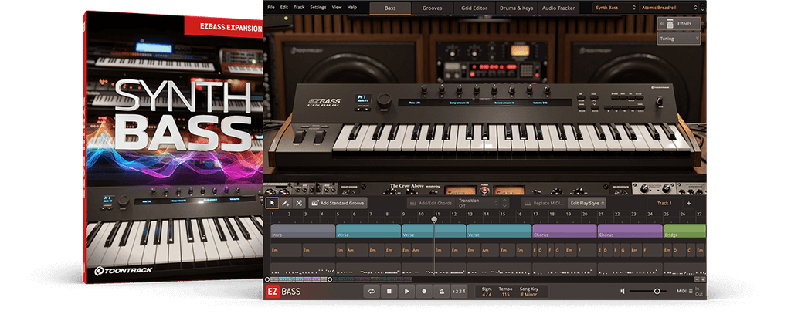Click the Record button
The width and height of the screenshot is (791, 321).
point(424,291)
